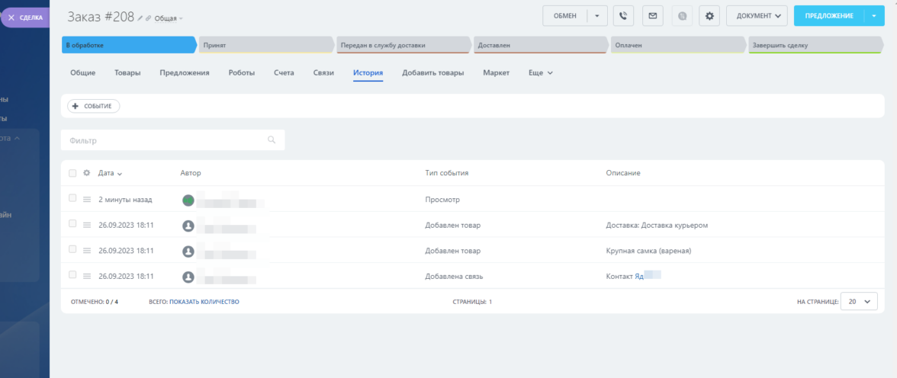Click the magnifier icon in the filter field
Image resolution: width=897 pixels, height=378 pixels.
[272, 140]
